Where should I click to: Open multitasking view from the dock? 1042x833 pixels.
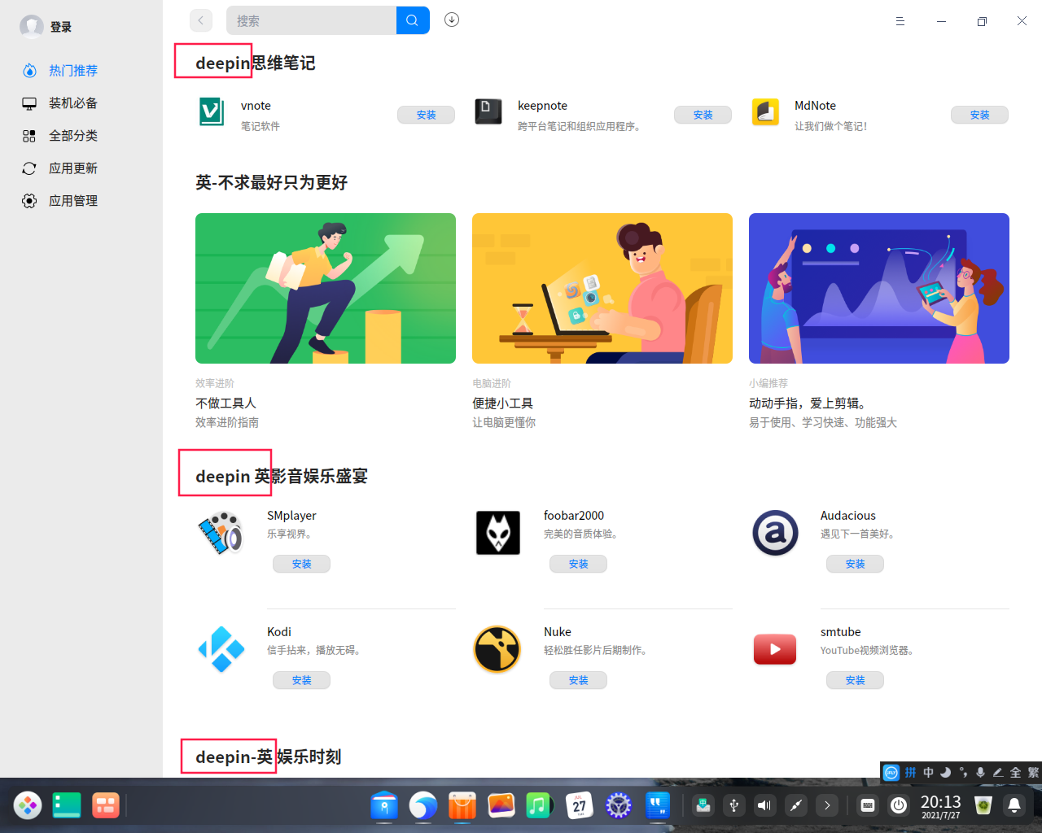(x=106, y=805)
